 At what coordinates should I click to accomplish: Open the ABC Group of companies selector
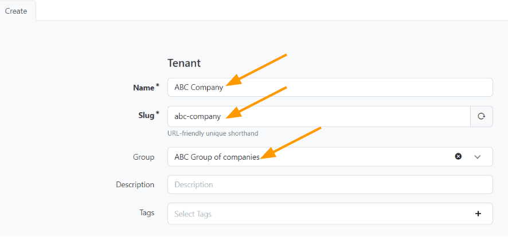pos(330,157)
